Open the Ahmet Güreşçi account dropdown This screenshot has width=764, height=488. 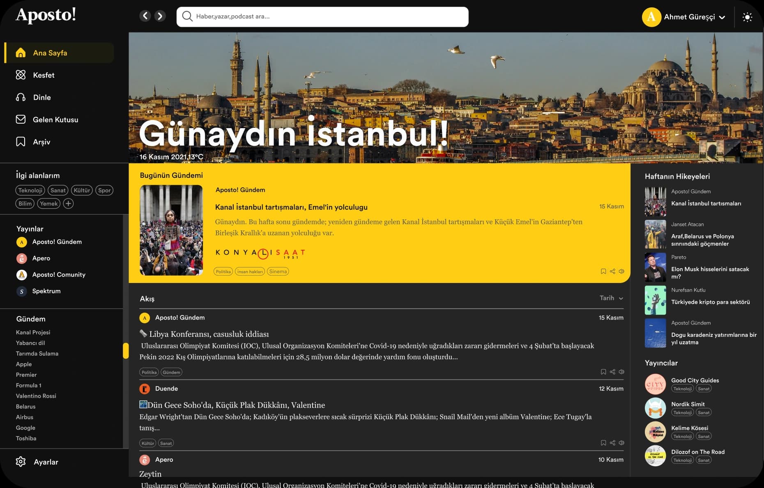click(684, 17)
